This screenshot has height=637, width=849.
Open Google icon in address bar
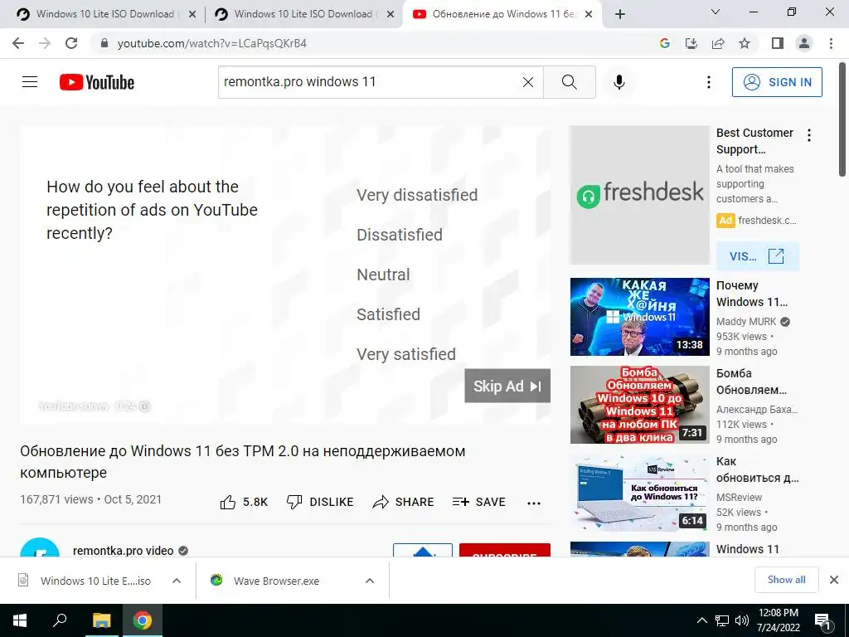[664, 43]
